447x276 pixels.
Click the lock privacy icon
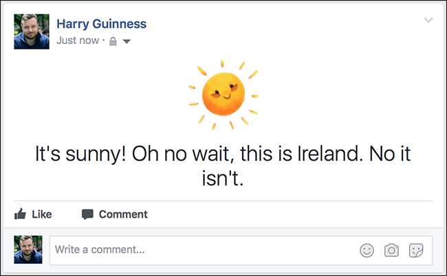pos(113,41)
